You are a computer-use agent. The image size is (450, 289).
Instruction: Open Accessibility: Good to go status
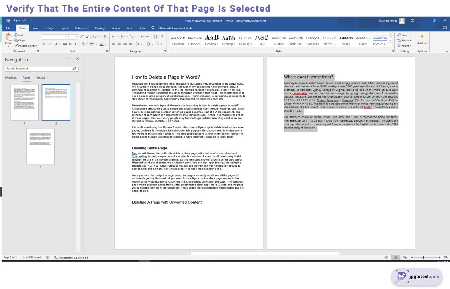tap(71, 258)
